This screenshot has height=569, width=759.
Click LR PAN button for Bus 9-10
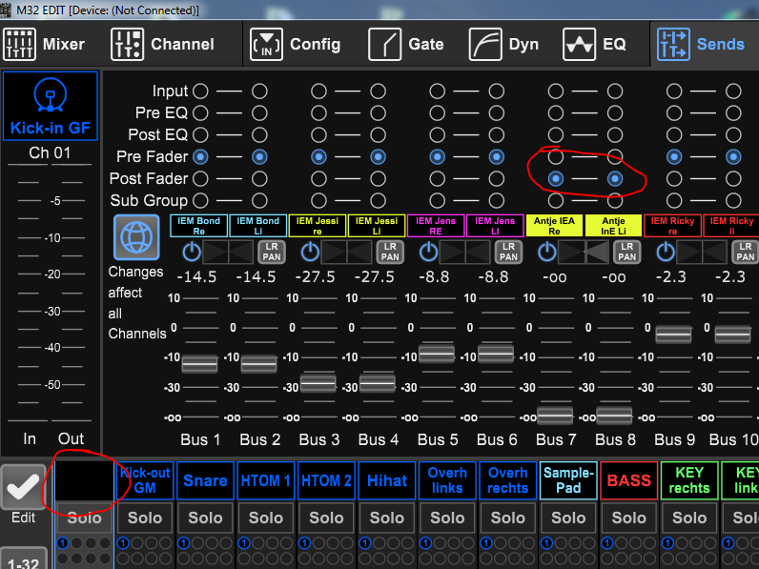[746, 252]
